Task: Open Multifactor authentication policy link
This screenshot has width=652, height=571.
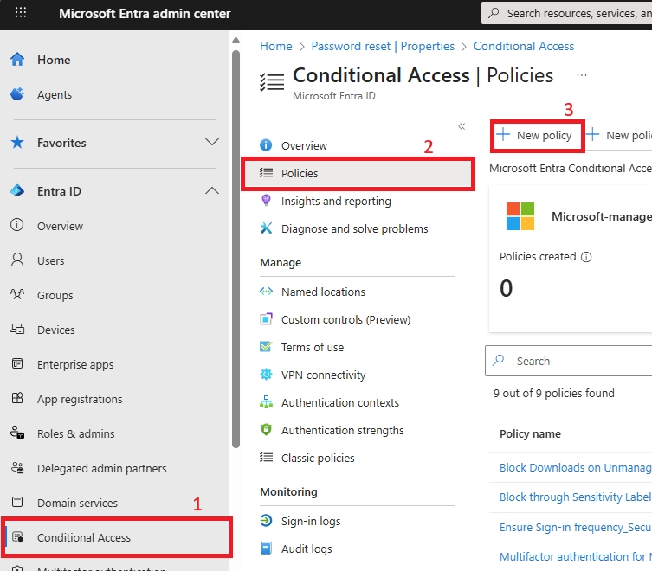Action: click(x=576, y=556)
